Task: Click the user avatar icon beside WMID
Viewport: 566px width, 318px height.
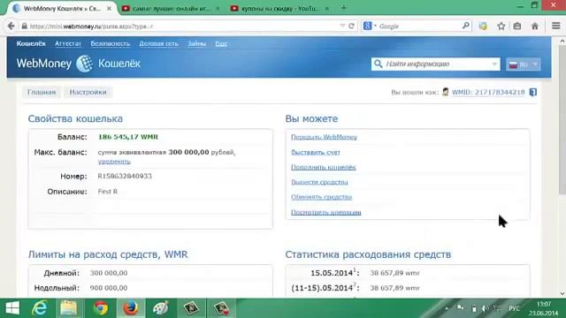Action: [x=446, y=92]
